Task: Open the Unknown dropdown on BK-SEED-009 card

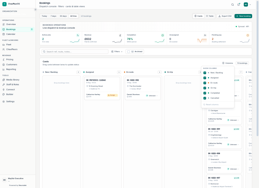Action: [x=233, y=145]
